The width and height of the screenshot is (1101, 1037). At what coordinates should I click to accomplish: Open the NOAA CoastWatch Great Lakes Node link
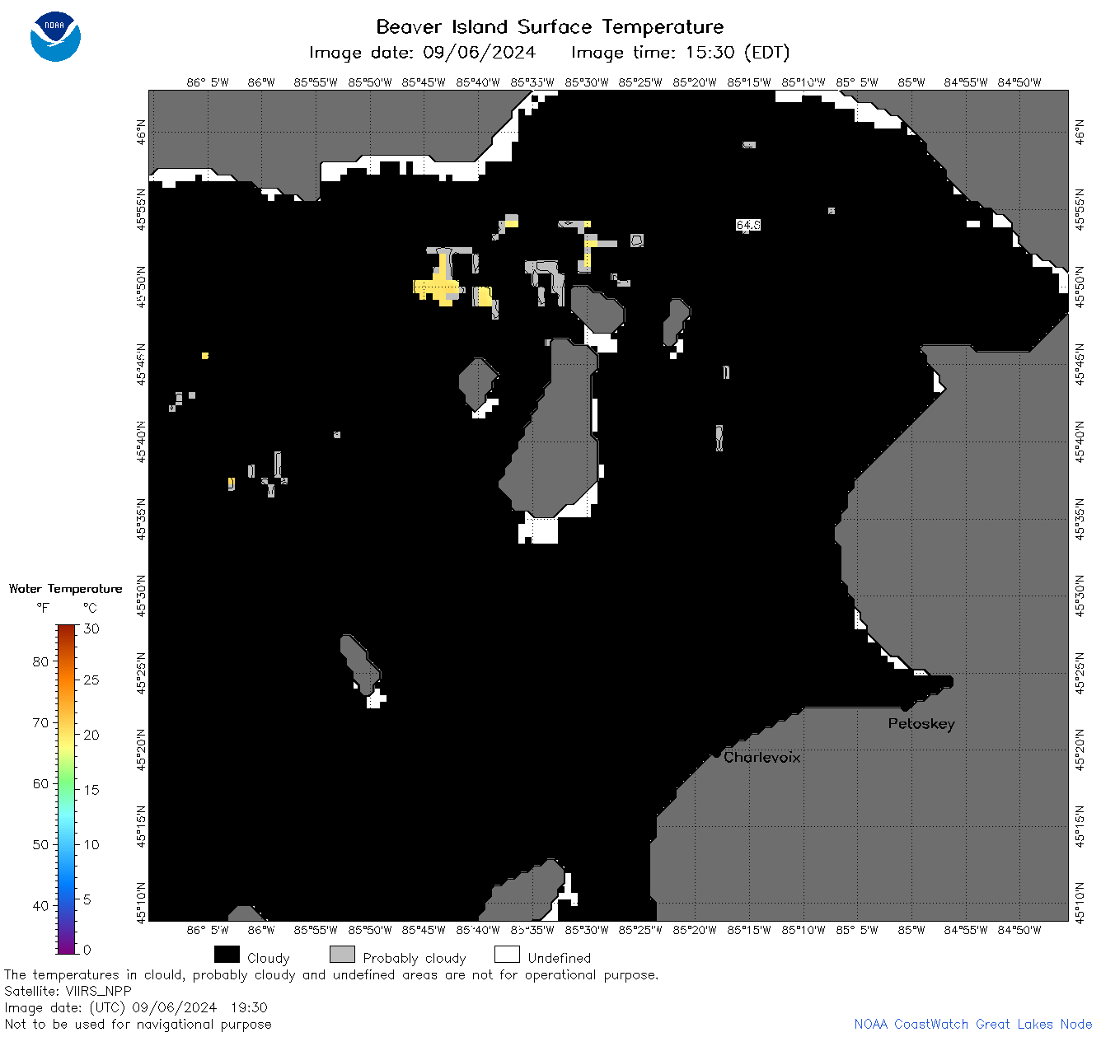pyautogui.click(x=973, y=1025)
